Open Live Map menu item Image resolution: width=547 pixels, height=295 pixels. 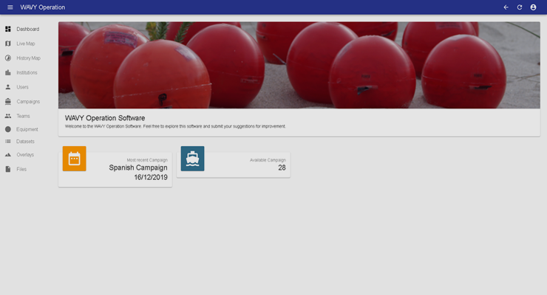[x=26, y=44]
